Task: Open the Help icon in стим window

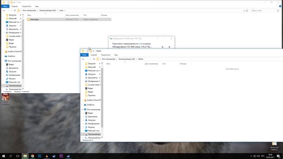Action: click(x=280, y=6)
